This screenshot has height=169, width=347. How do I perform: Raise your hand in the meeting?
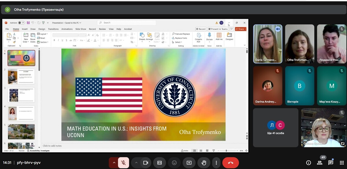pyautogui.click(x=203, y=163)
